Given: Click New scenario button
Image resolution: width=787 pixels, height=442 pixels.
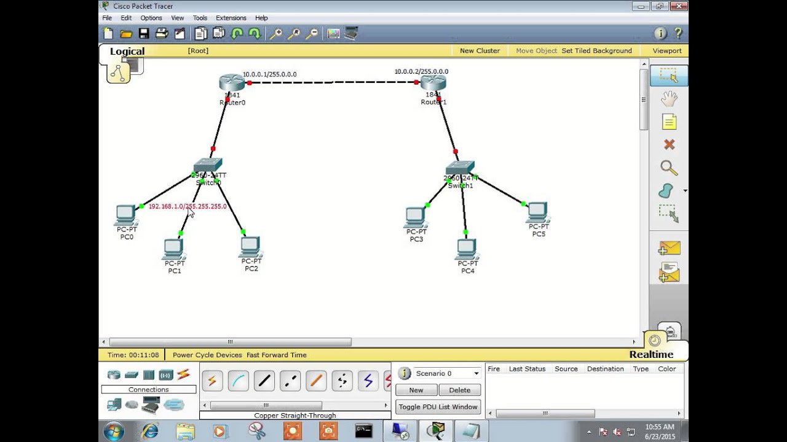Looking at the screenshot, I should pos(416,390).
